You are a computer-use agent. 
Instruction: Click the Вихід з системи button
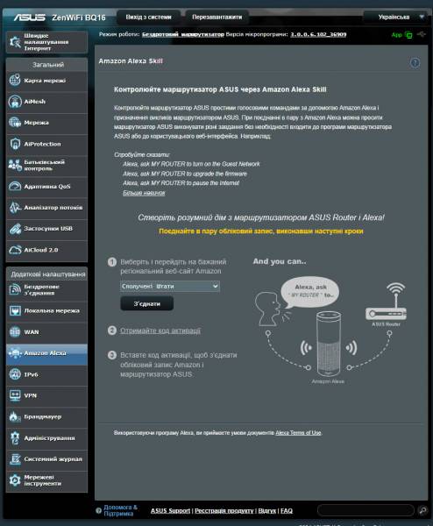(x=148, y=17)
